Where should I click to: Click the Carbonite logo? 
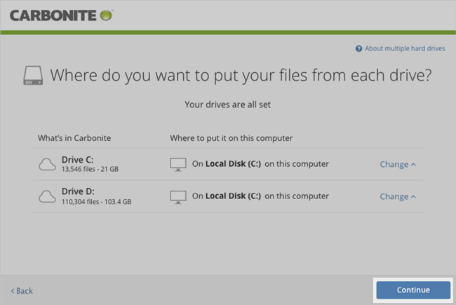(61, 15)
